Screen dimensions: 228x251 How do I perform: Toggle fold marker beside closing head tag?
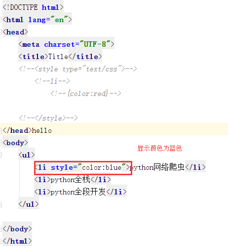coord(0,130)
